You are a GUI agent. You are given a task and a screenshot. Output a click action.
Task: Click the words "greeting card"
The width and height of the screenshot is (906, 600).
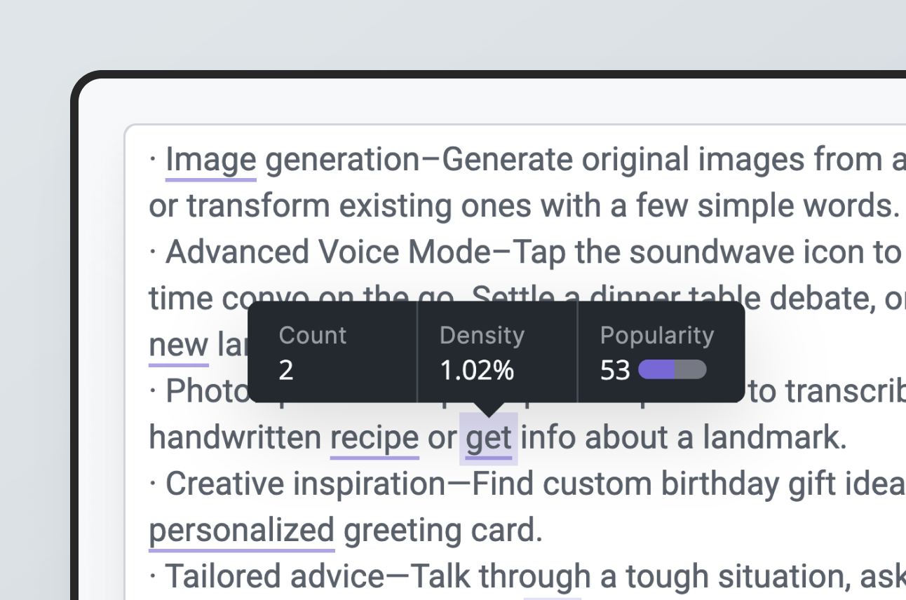[x=442, y=531]
